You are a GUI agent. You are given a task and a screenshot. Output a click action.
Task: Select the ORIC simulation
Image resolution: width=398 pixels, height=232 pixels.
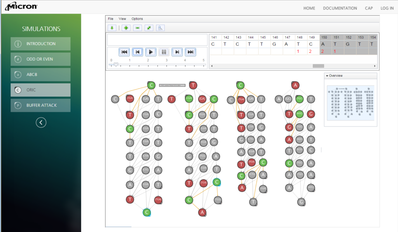[x=40, y=90]
